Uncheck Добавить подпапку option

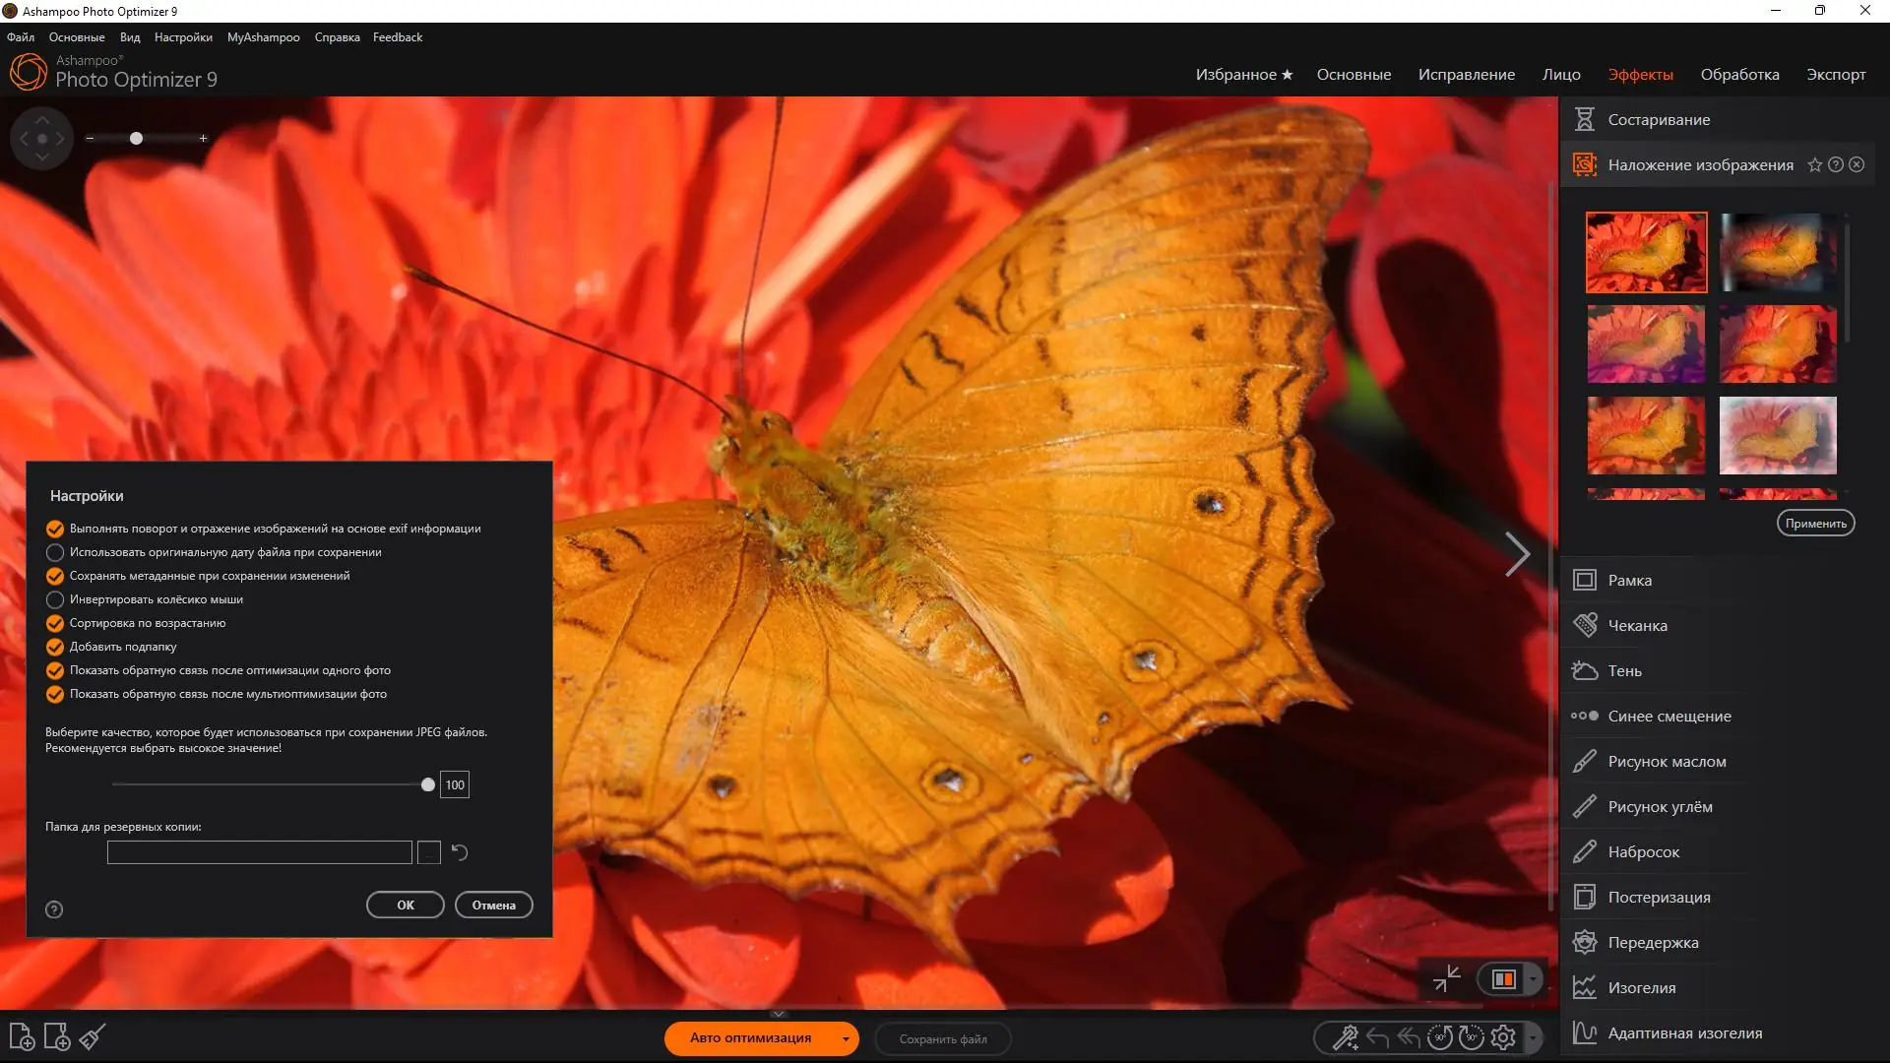(55, 647)
